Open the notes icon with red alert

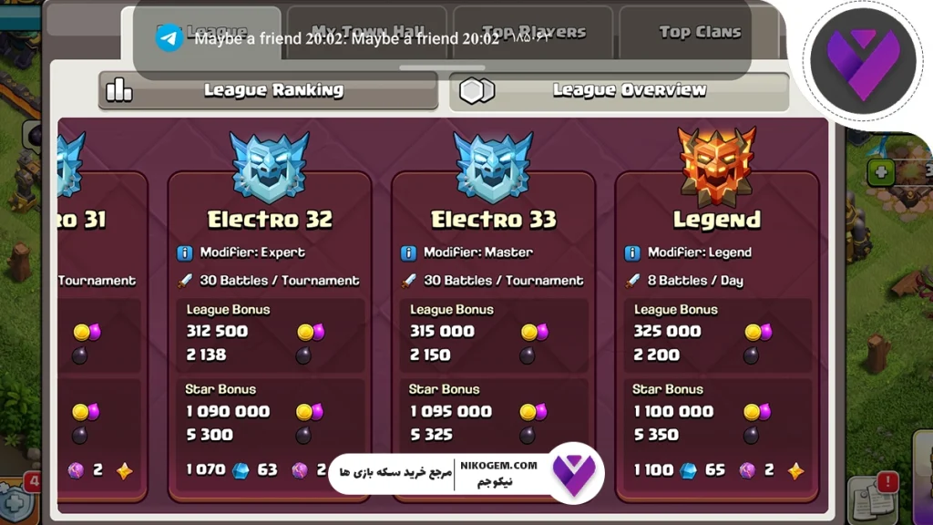point(874,496)
